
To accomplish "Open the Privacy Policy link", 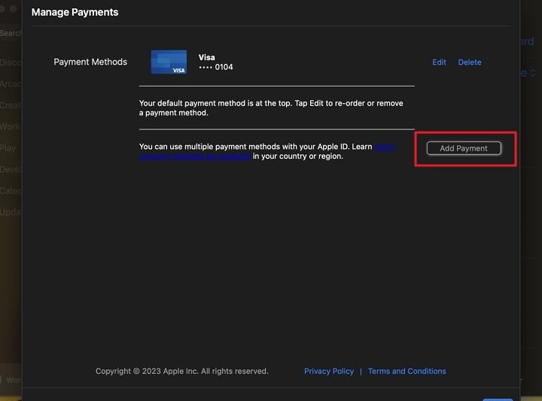I will pos(329,371).
